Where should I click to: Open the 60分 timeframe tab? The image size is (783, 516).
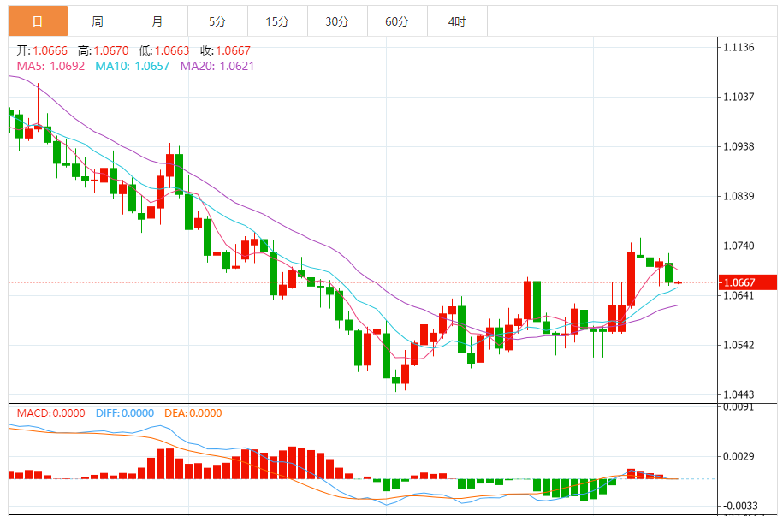coord(398,21)
